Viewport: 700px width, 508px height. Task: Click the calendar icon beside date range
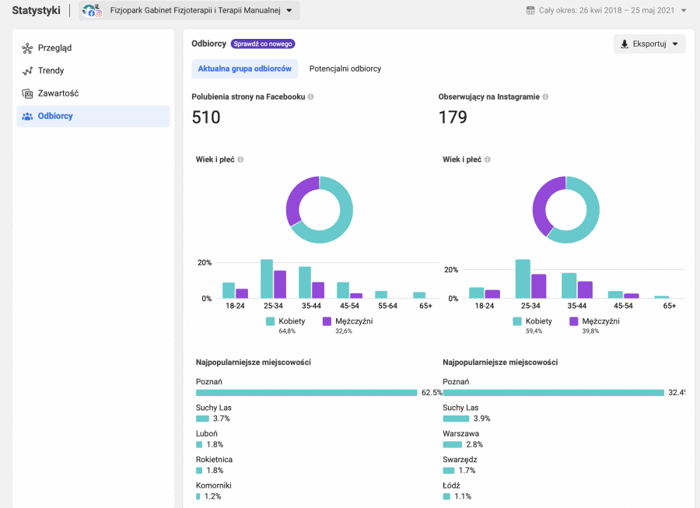pyautogui.click(x=530, y=11)
